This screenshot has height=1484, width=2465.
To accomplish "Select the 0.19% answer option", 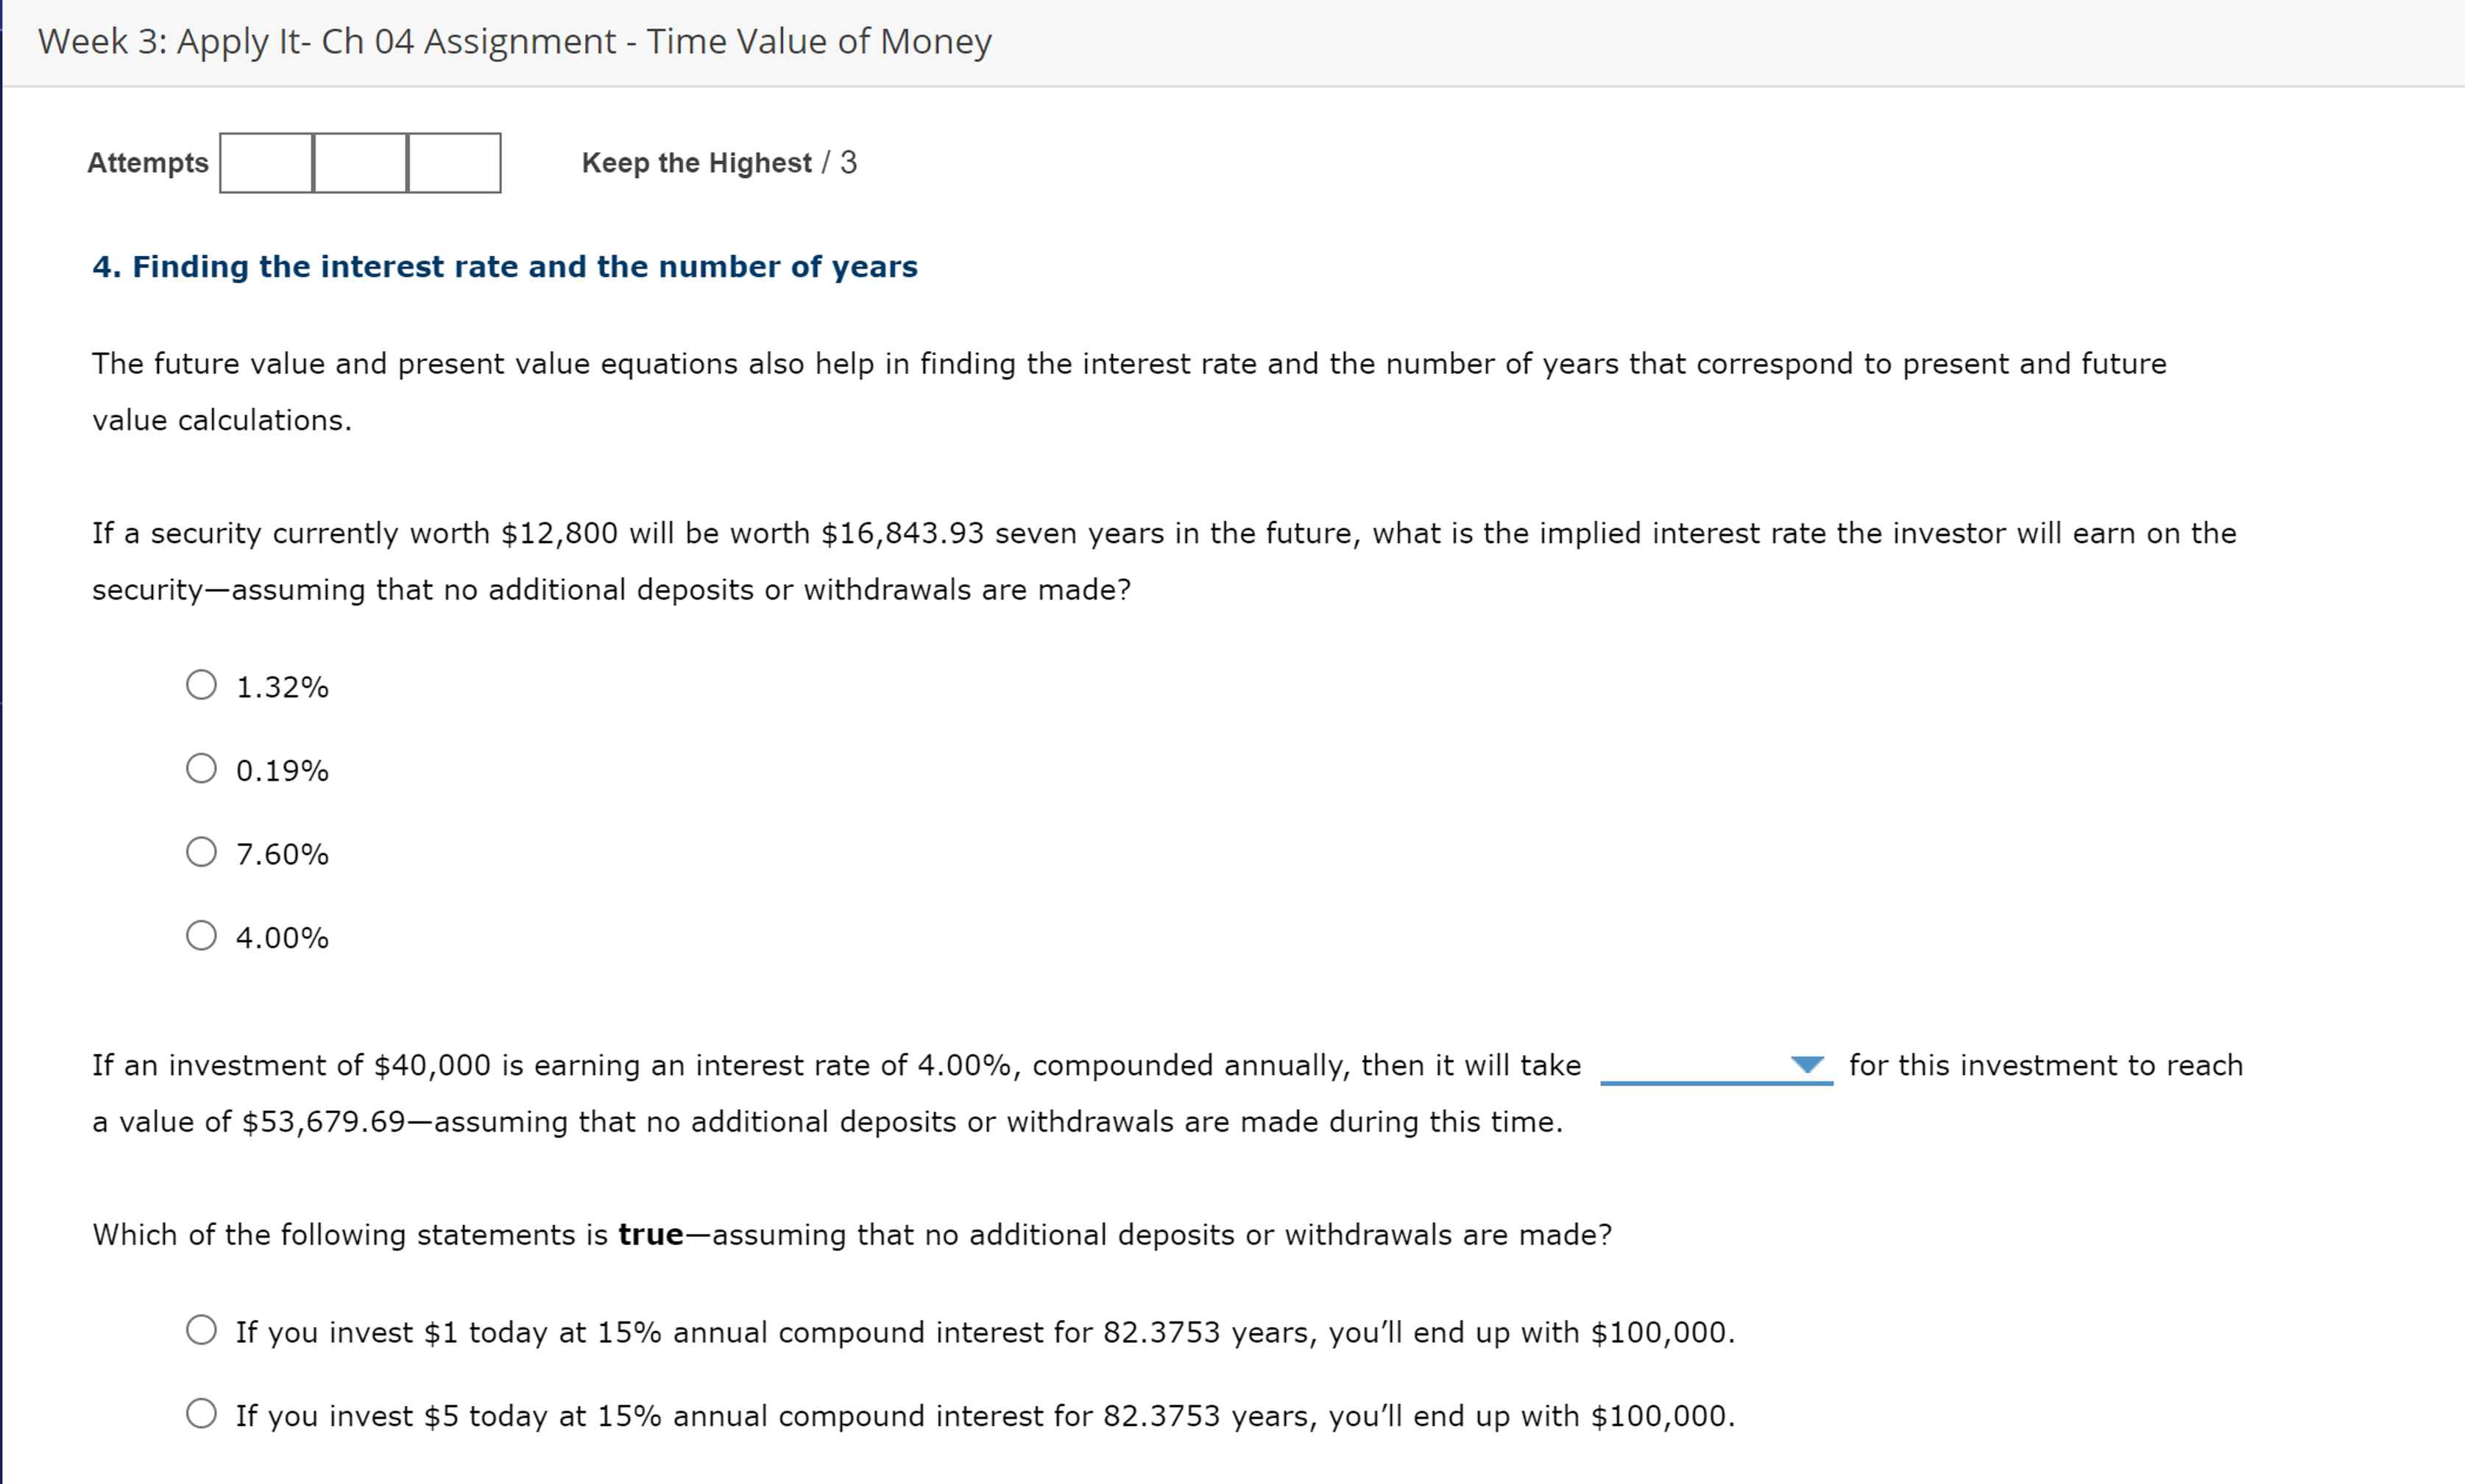I will (202, 768).
